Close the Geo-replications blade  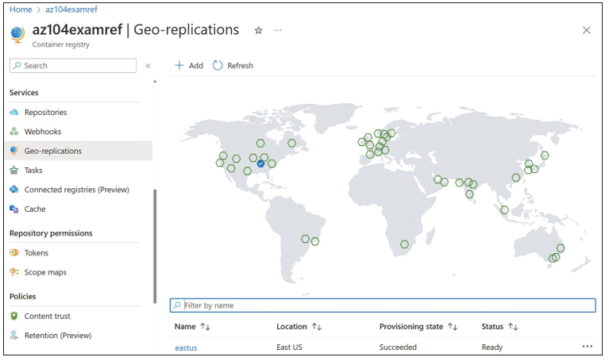click(x=587, y=30)
